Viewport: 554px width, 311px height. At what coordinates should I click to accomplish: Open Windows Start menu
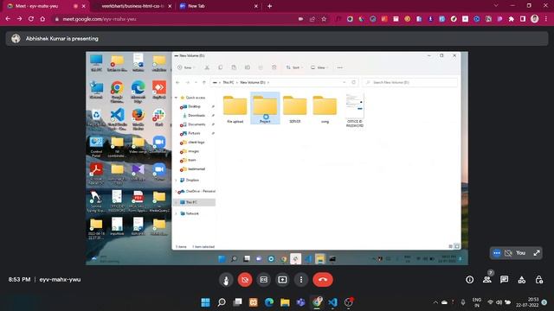click(x=205, y=302)
